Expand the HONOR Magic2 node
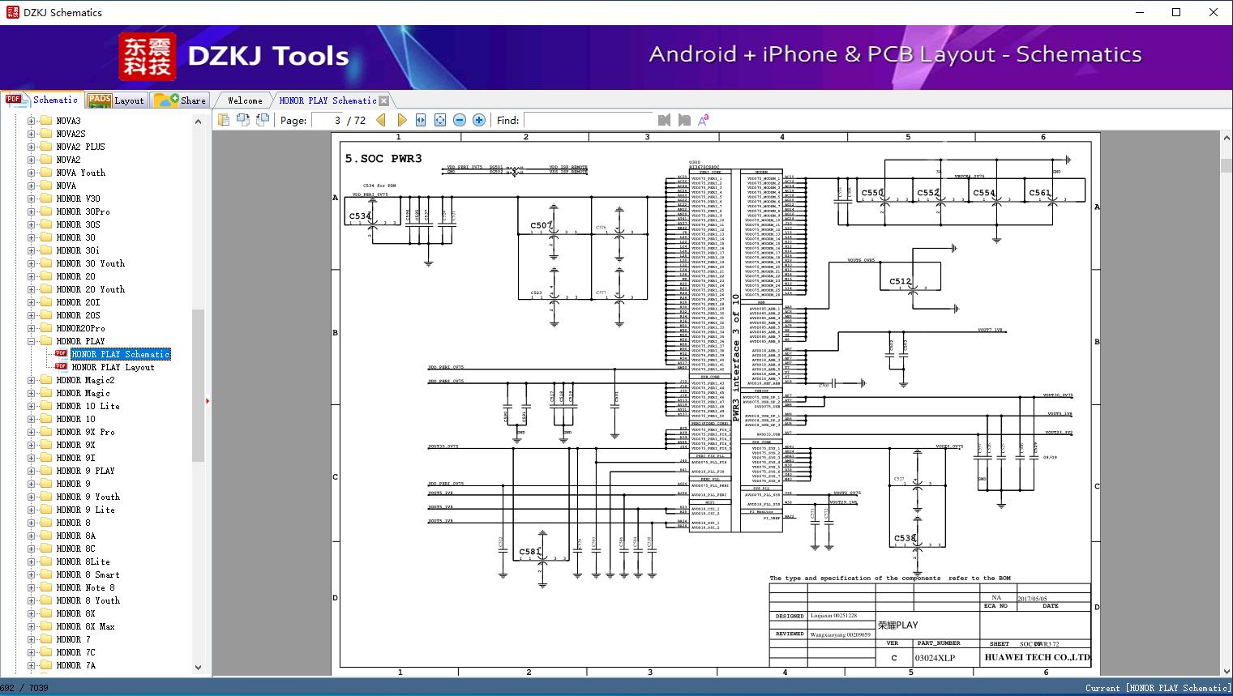The width and height of the screenshot is (1233, 696). pyautogui.click(x=31, y=380)
